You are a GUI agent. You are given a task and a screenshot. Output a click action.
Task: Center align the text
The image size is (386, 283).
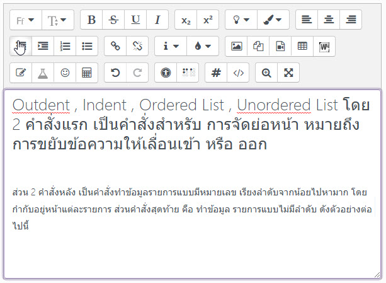click(x=329, y=20)
